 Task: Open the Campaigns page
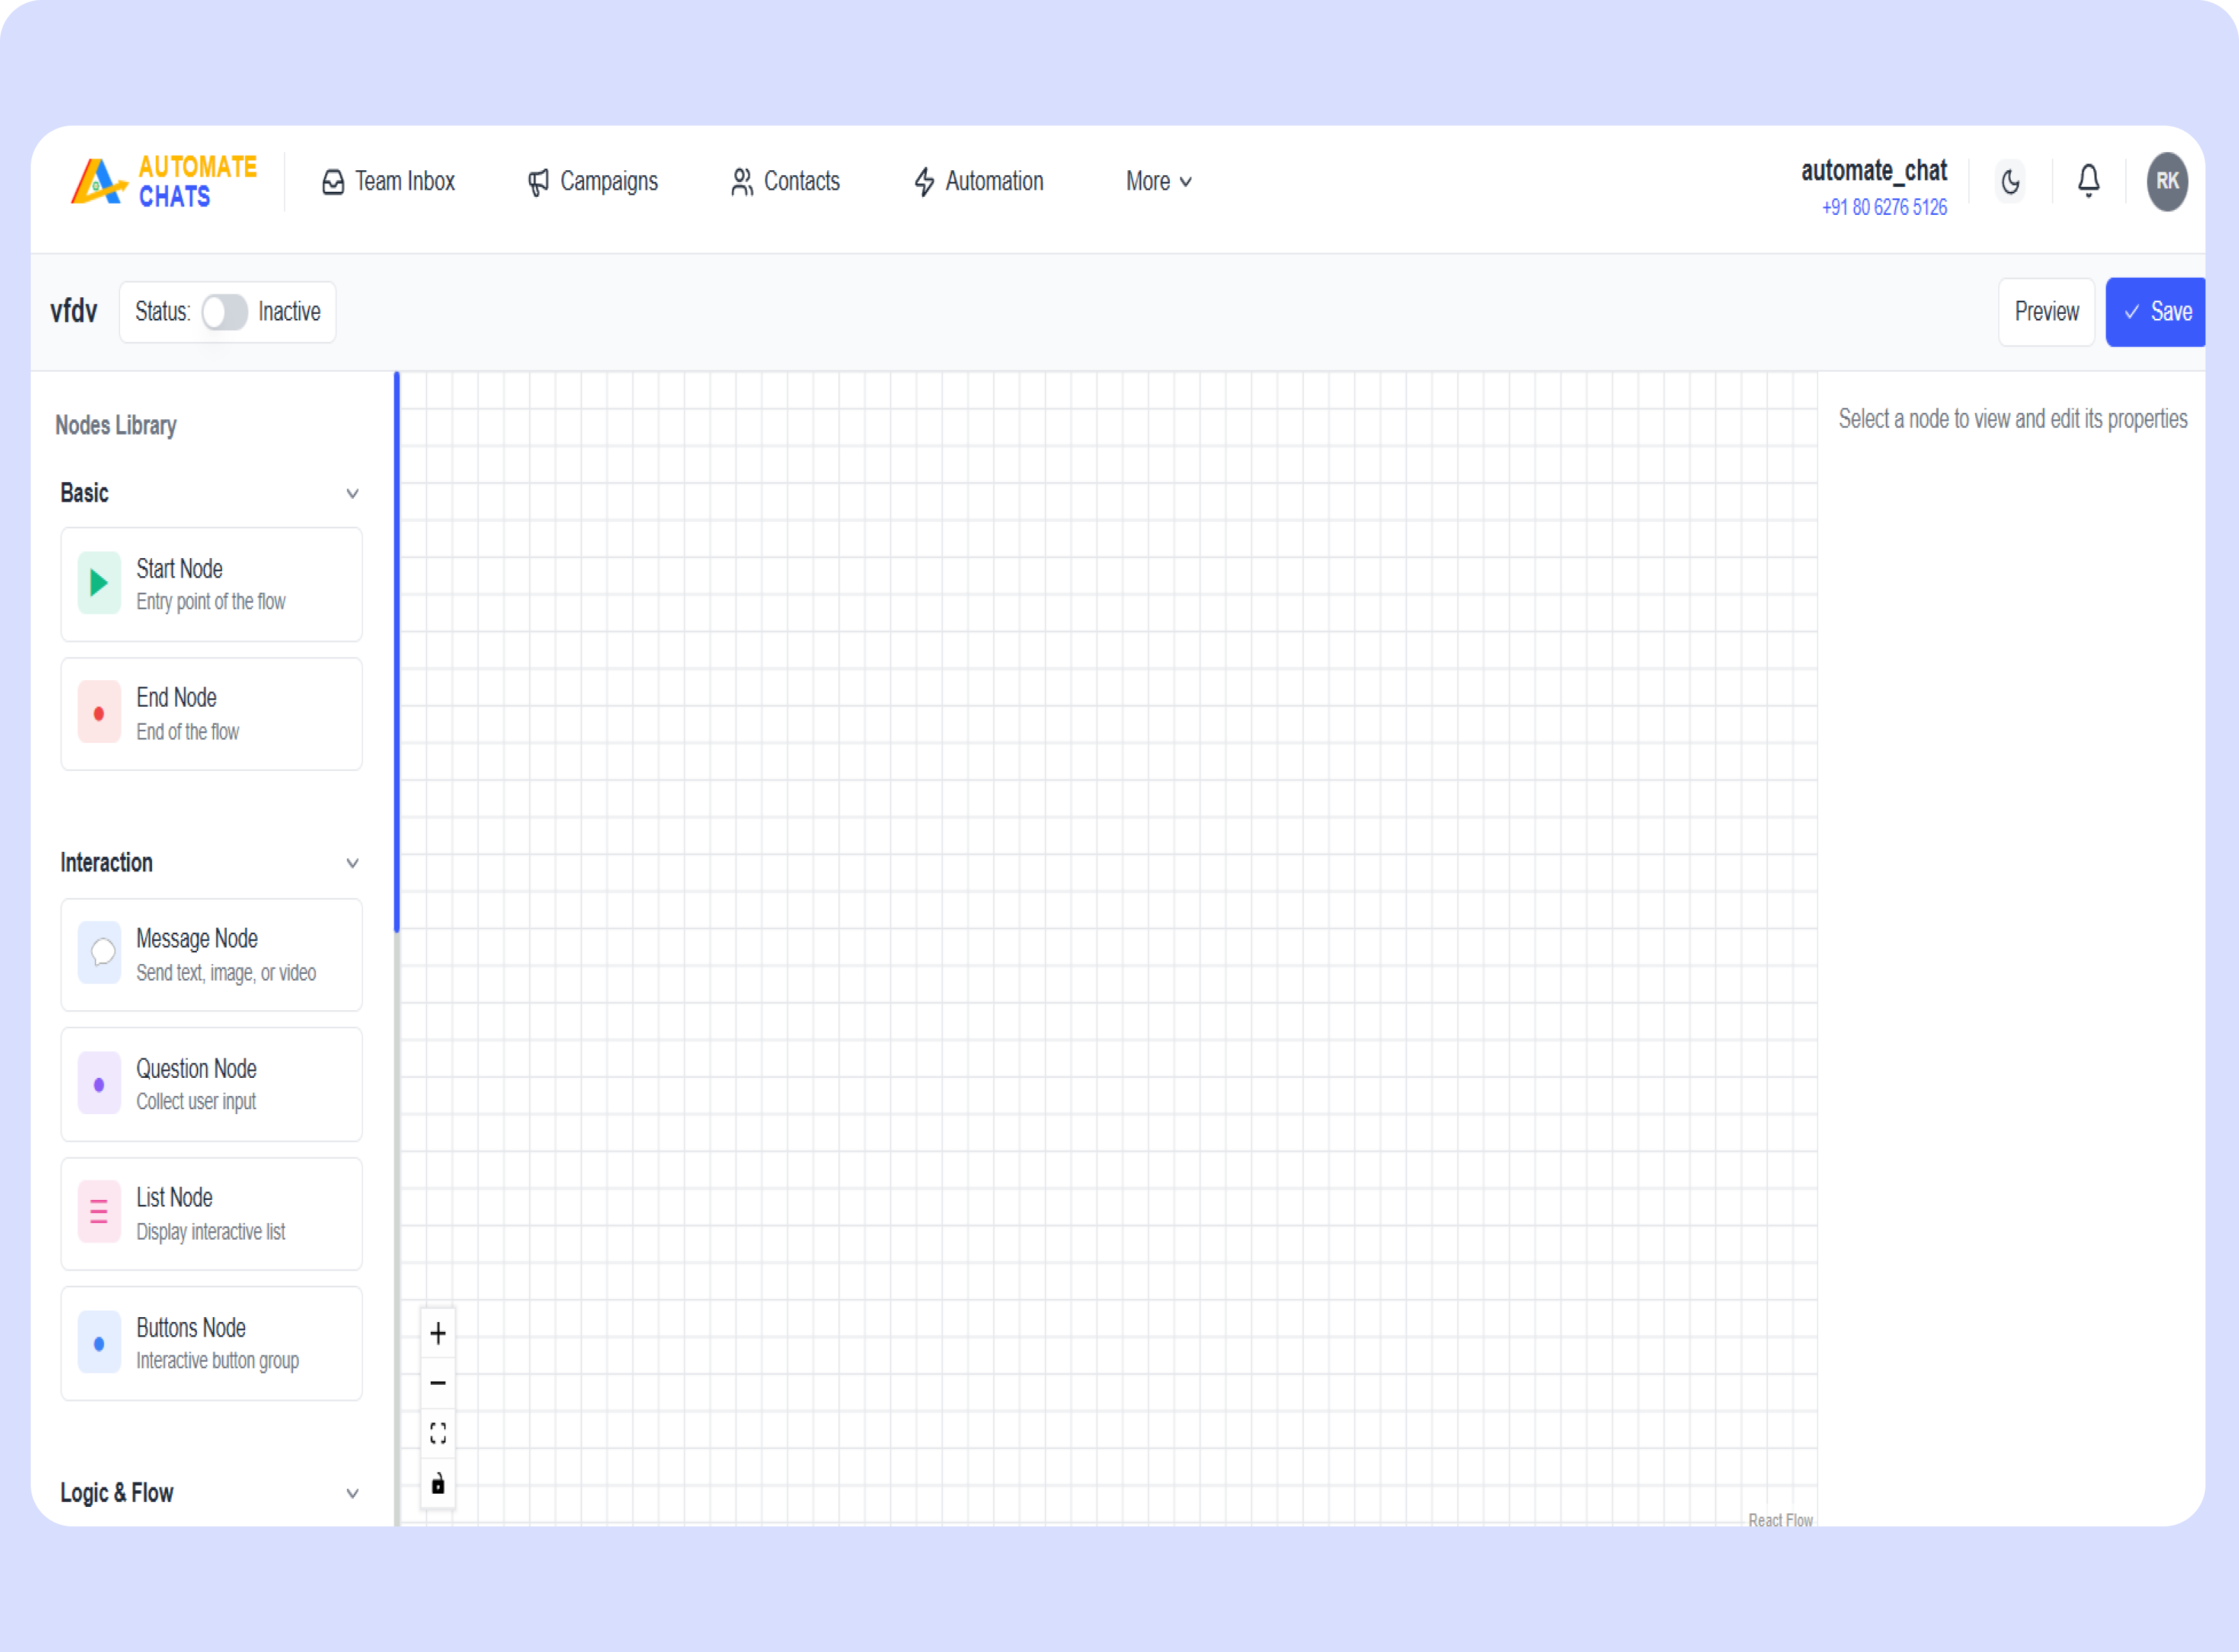[593, 181]
